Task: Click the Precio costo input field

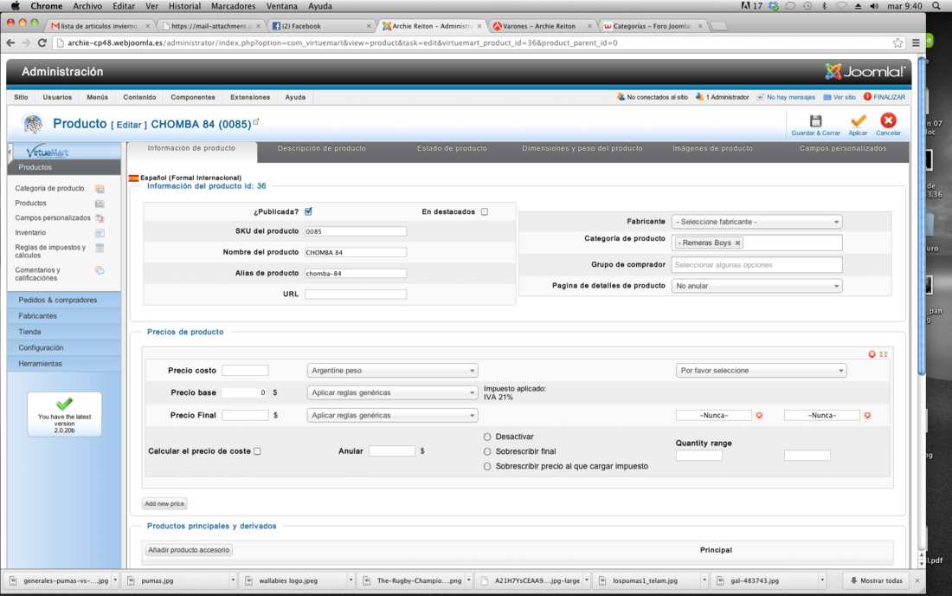Action: point(245,371)
